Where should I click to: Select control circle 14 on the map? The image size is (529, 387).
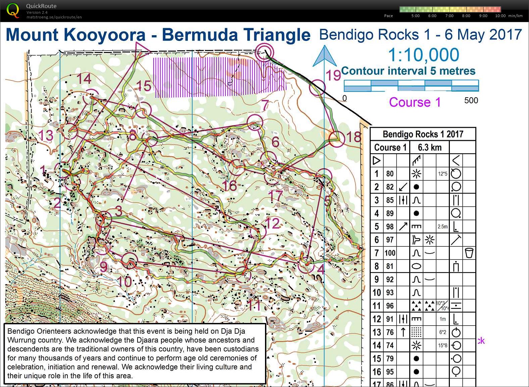click(x=91, y=97)
